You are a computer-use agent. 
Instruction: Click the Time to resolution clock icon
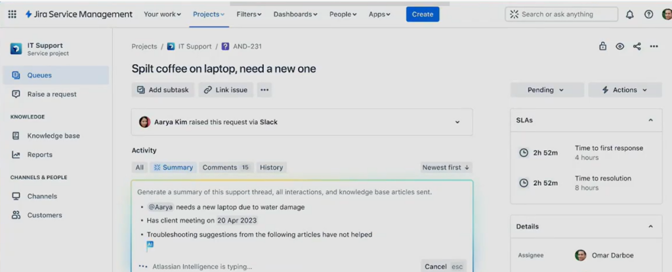click(524, 183)
